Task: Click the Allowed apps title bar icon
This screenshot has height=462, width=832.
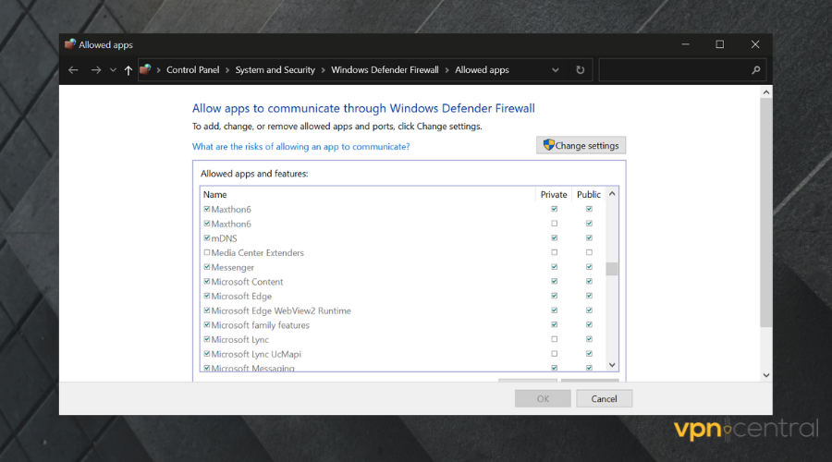Action: point(69,44)
